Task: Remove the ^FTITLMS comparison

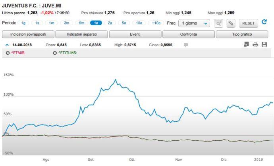Action: (55, 53)
